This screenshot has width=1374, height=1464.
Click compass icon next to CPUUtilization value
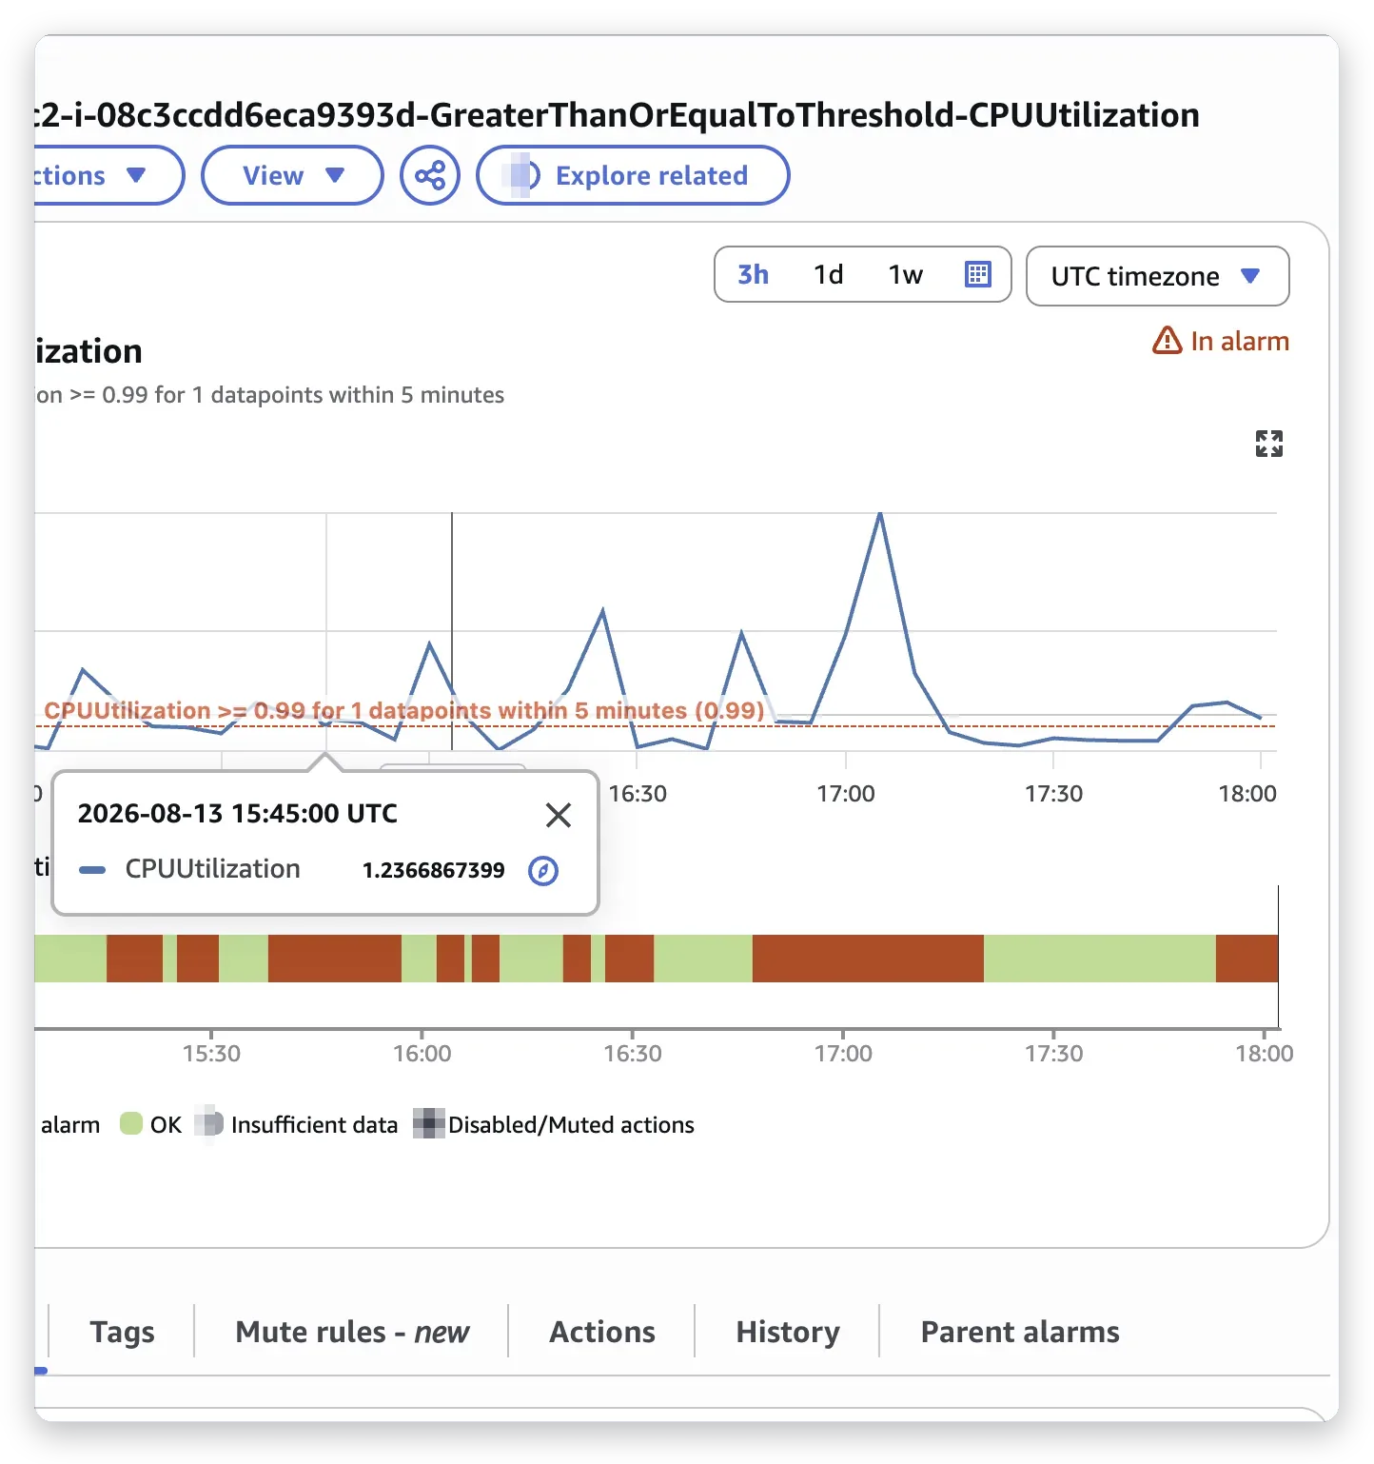point(543,870)
